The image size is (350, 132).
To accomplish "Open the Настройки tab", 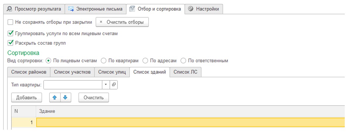I will pos(204,9).
